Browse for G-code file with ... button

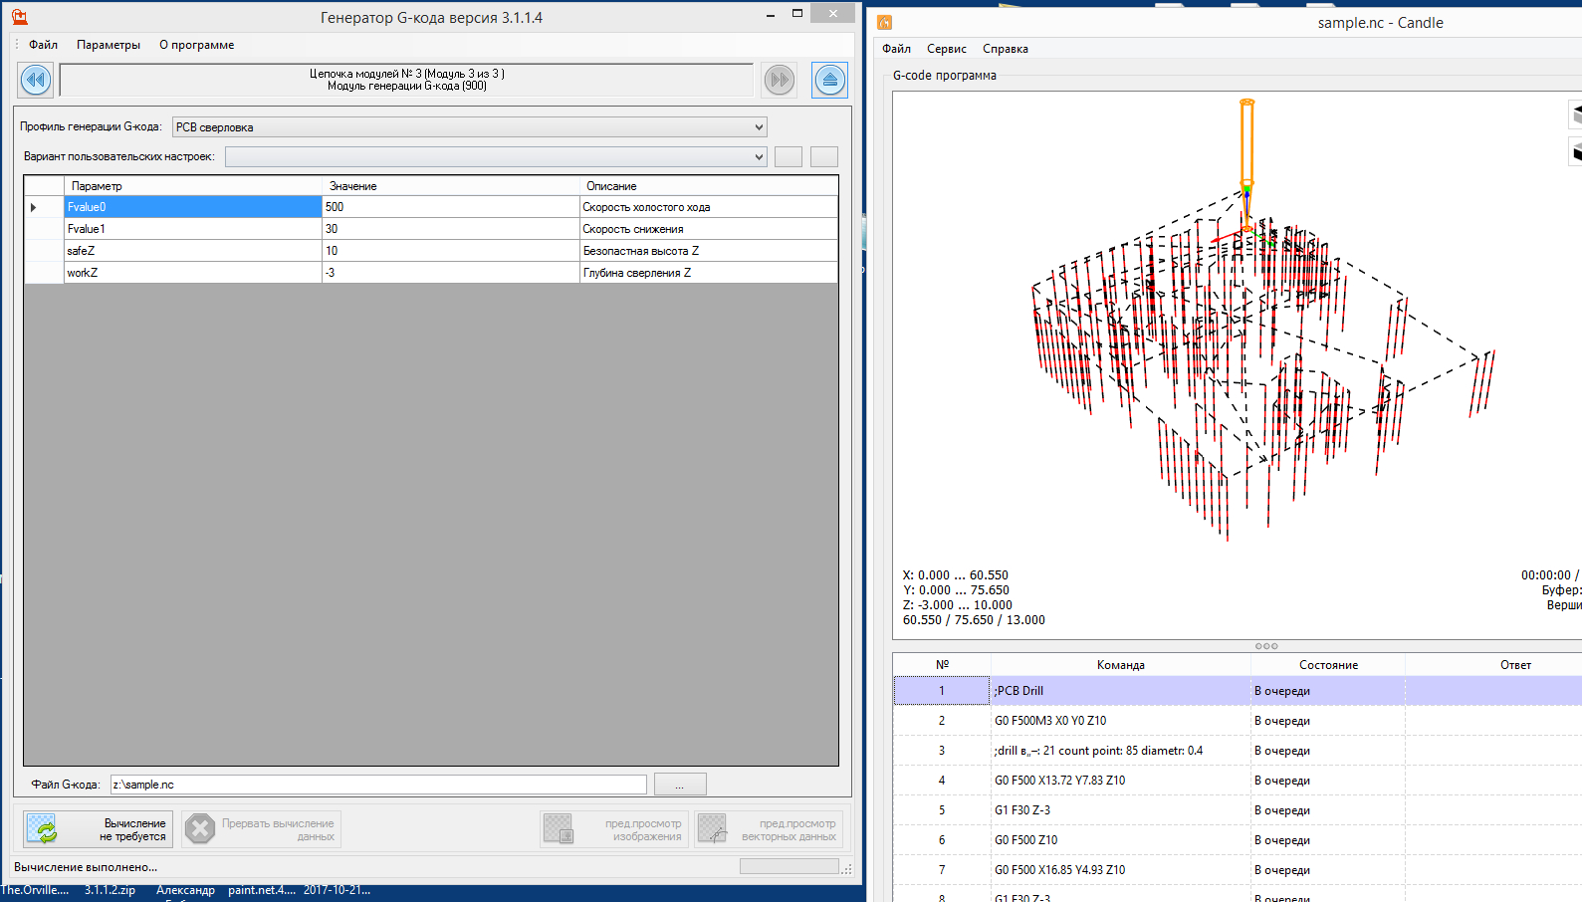tap(680, 785)
